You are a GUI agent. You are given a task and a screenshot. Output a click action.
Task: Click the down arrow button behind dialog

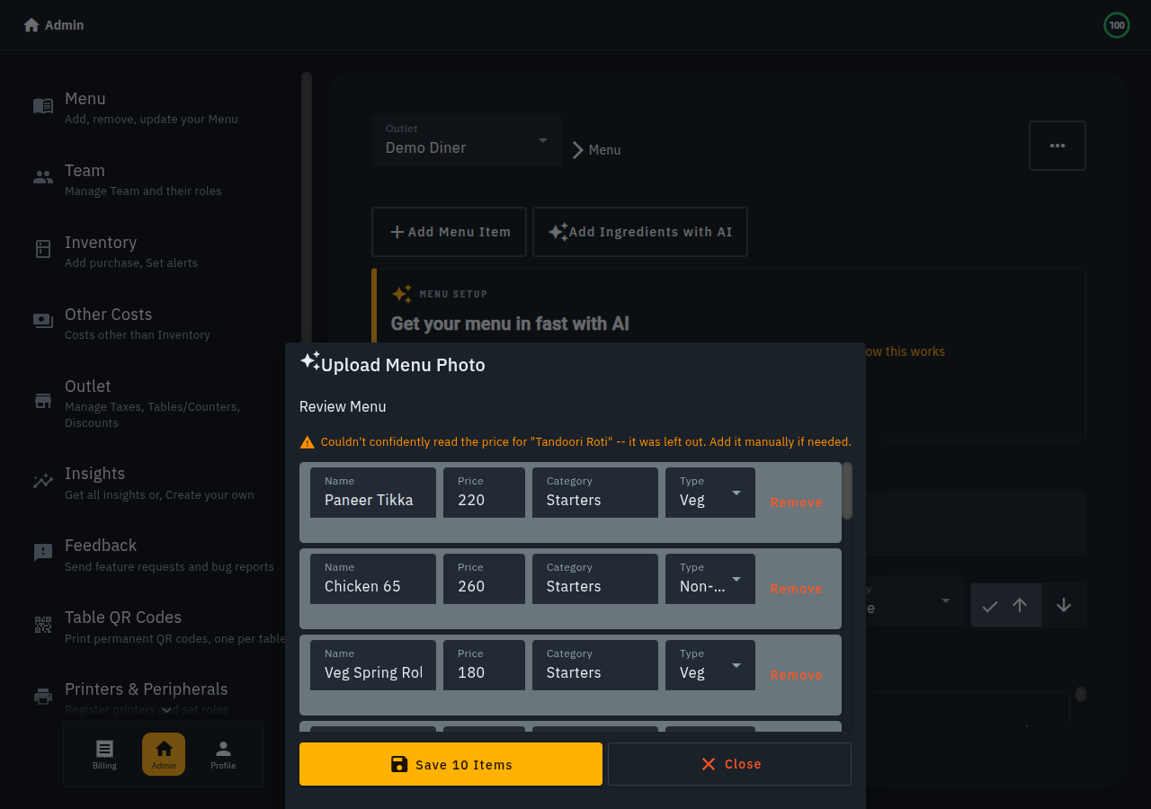pyautogui.click(x=1064, y=605)
